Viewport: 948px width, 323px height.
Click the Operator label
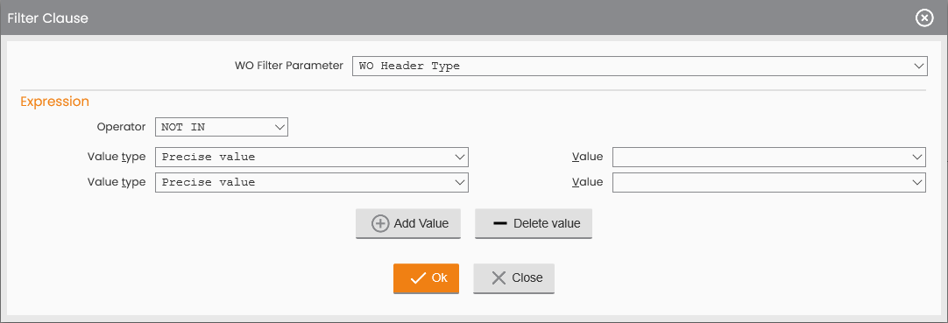point(122,127)
